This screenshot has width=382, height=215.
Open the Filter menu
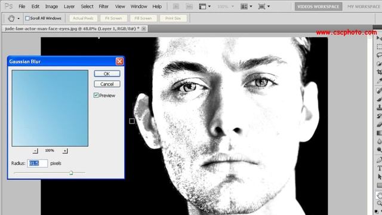click(103, 7)
